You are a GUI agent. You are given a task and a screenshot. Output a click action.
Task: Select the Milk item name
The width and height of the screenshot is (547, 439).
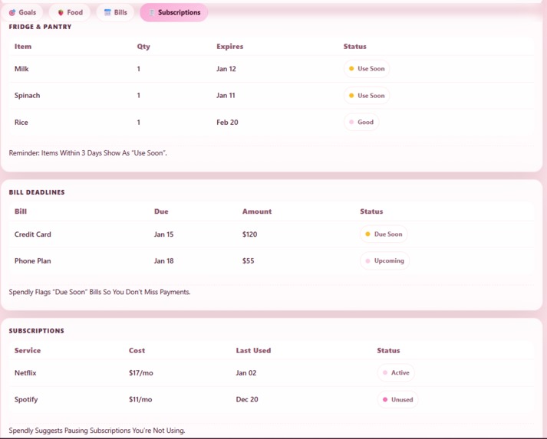tap(21, 69)
